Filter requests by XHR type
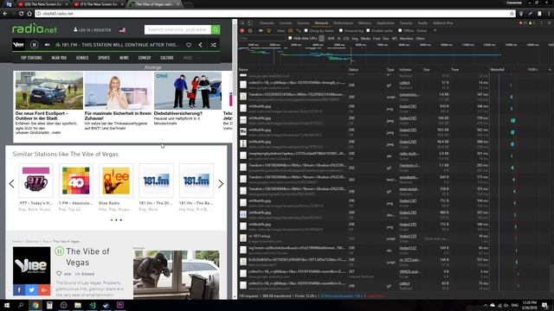Viewport: 554px width, 311px height. click(331, 38)
